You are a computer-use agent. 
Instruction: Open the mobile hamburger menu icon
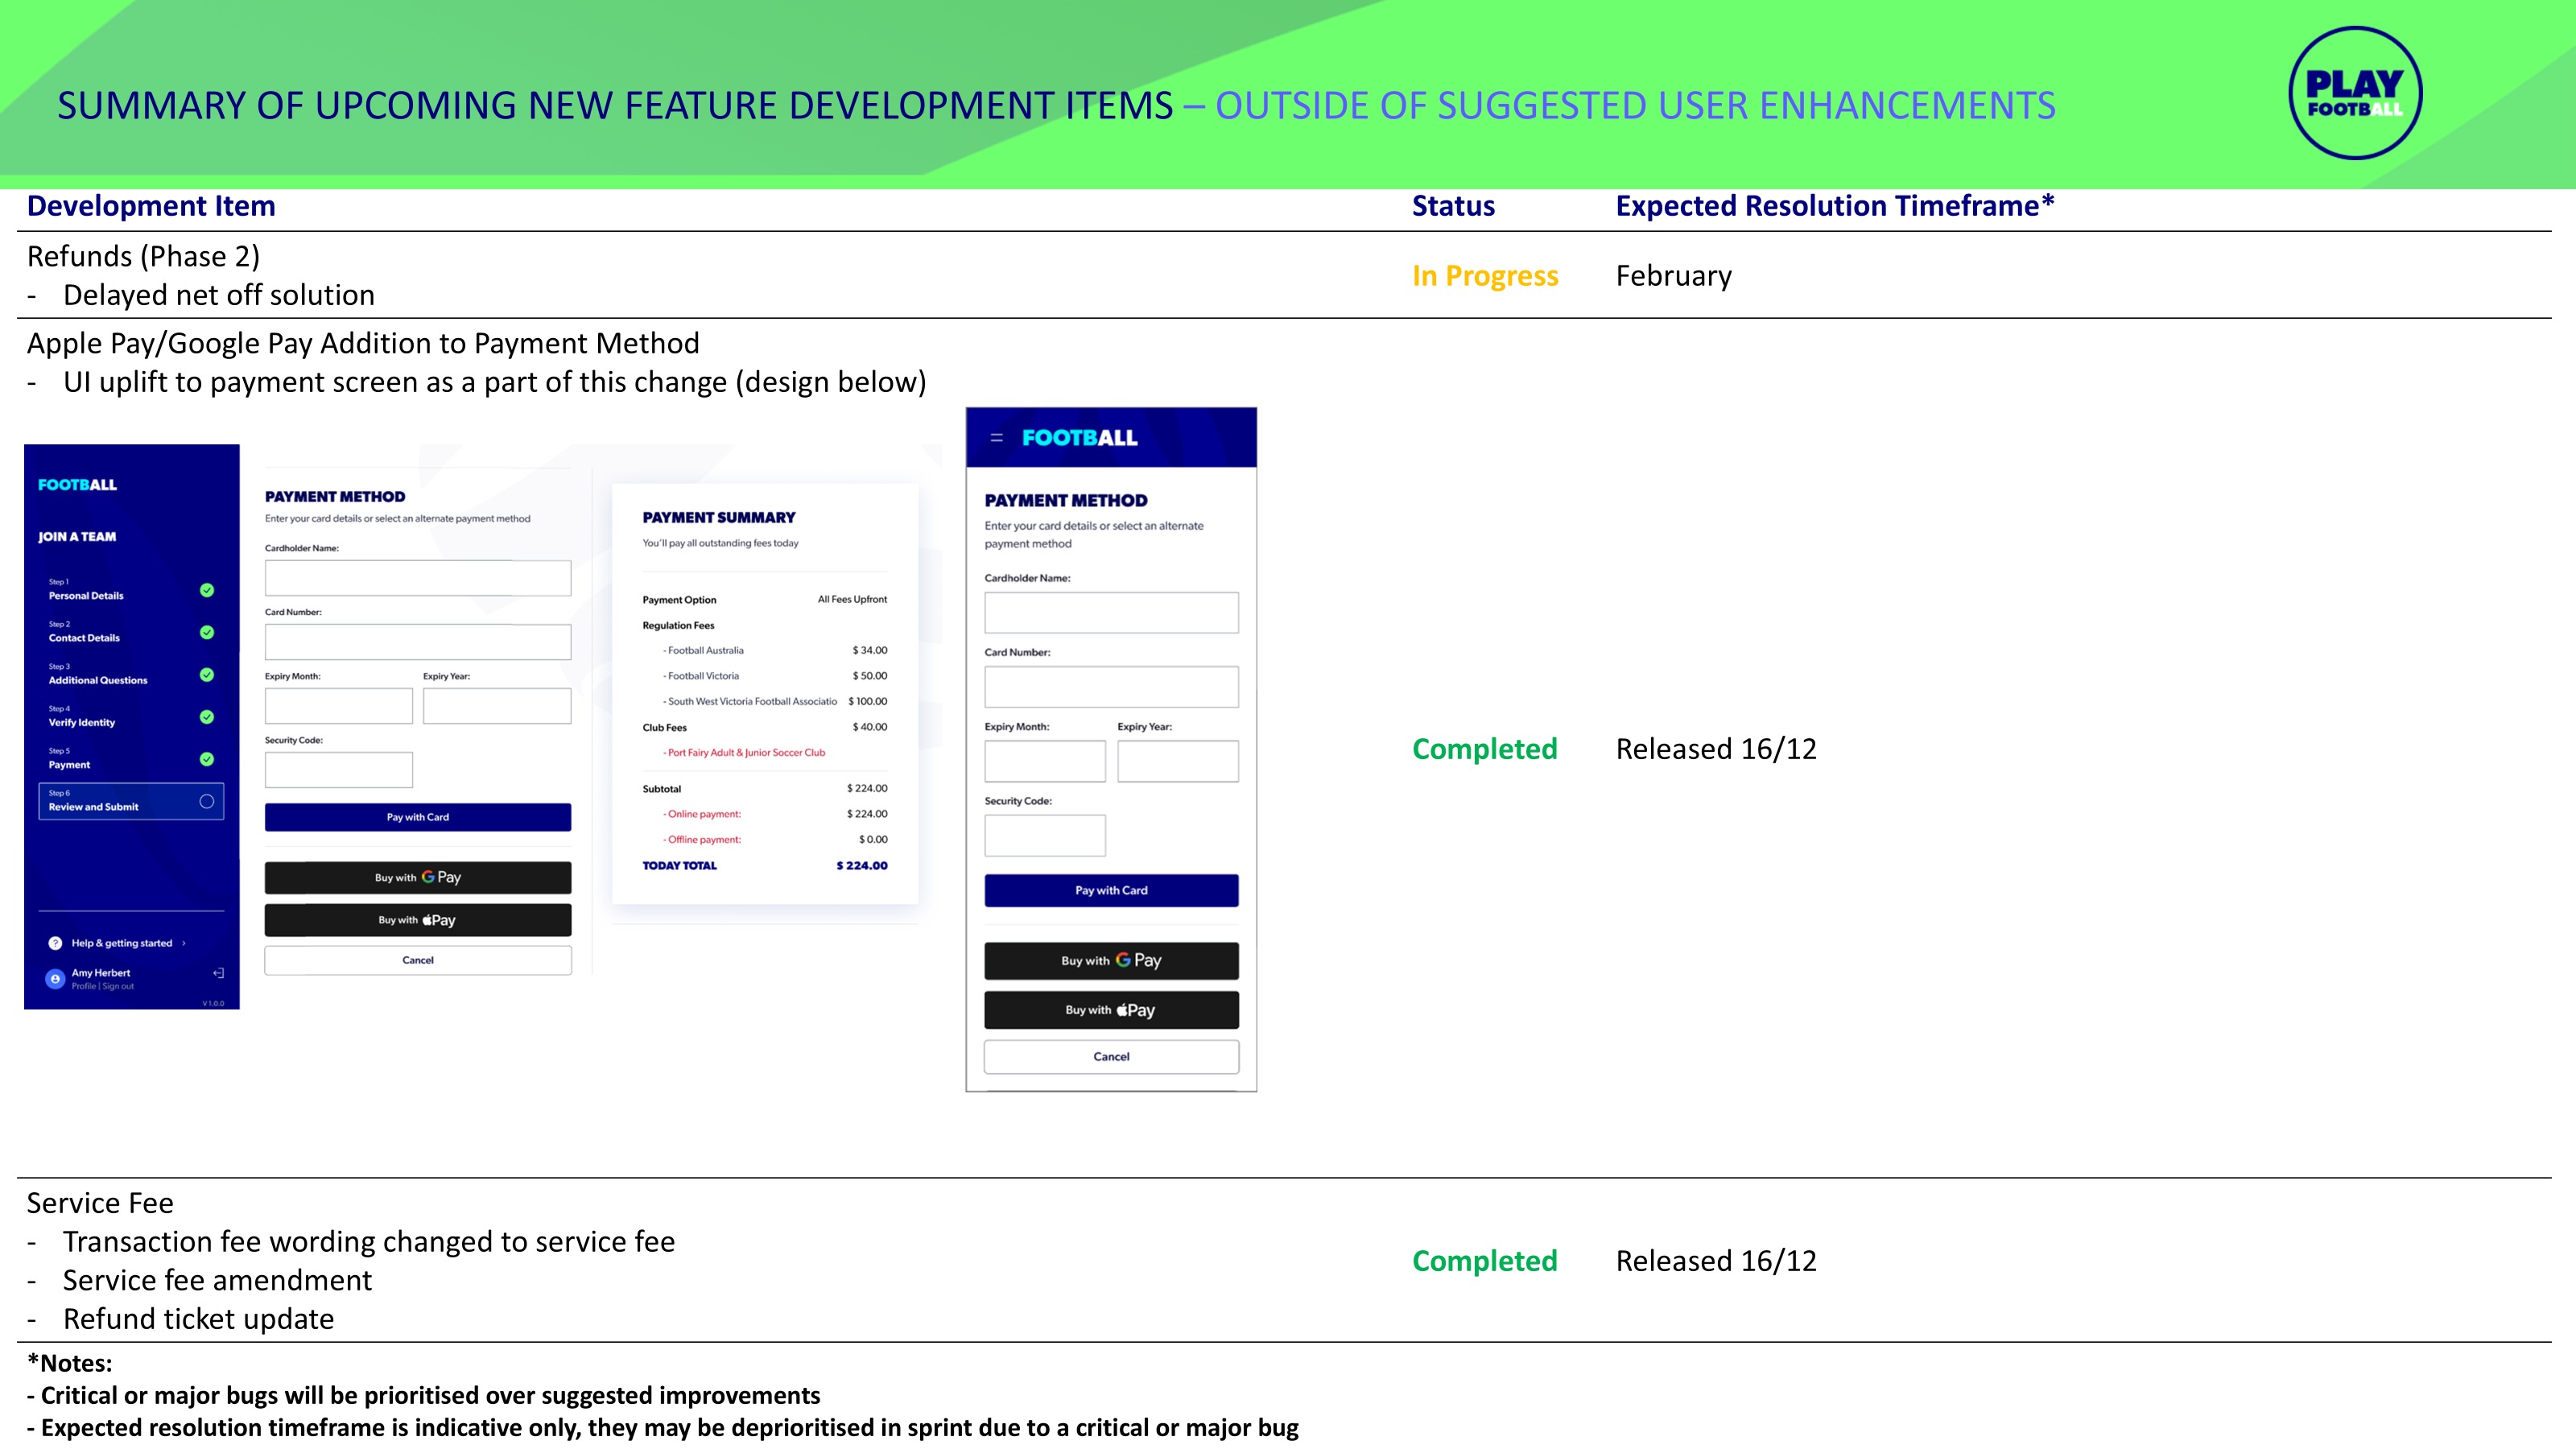[996, 438]
